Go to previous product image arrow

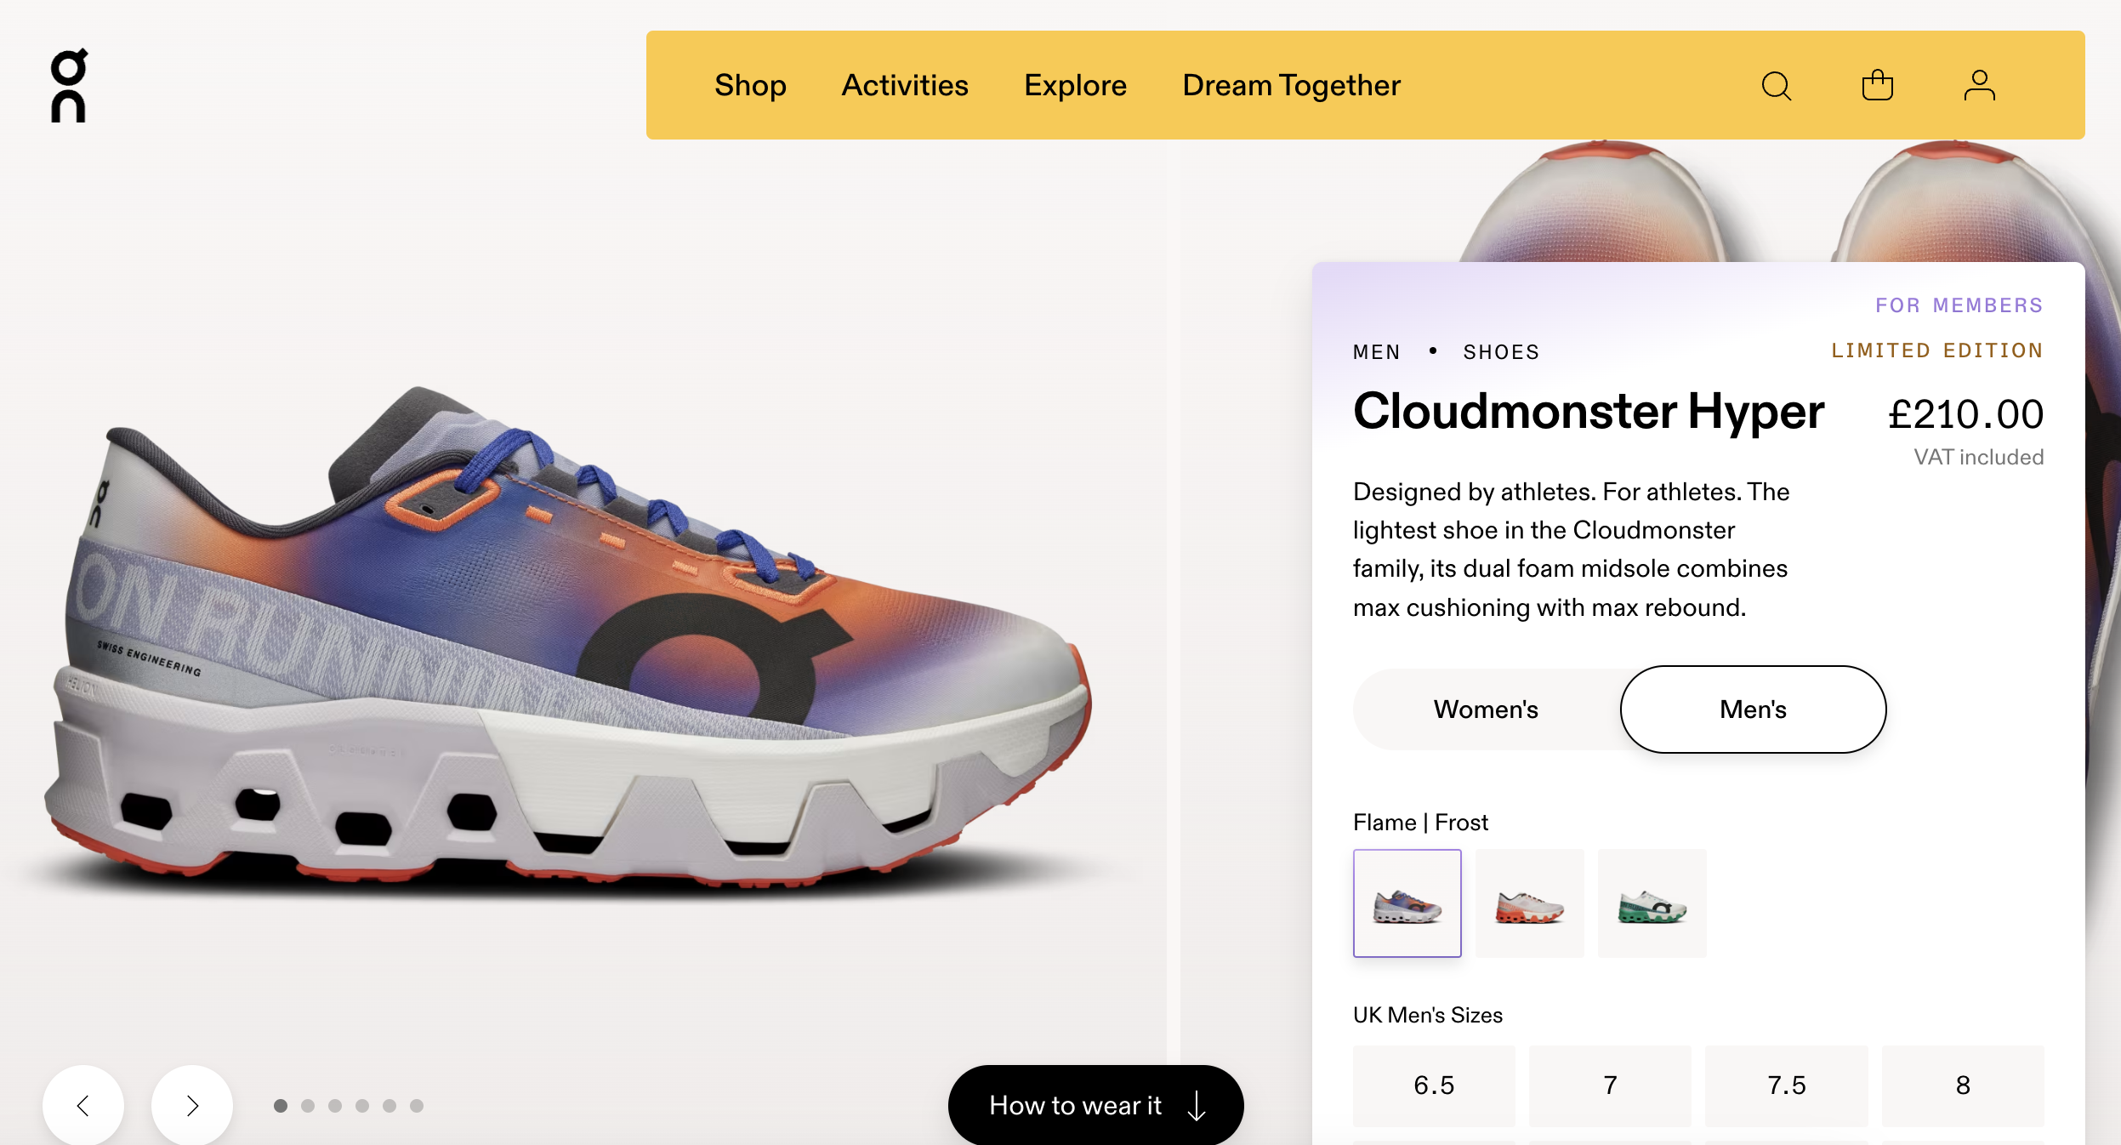pos(83,1105)
